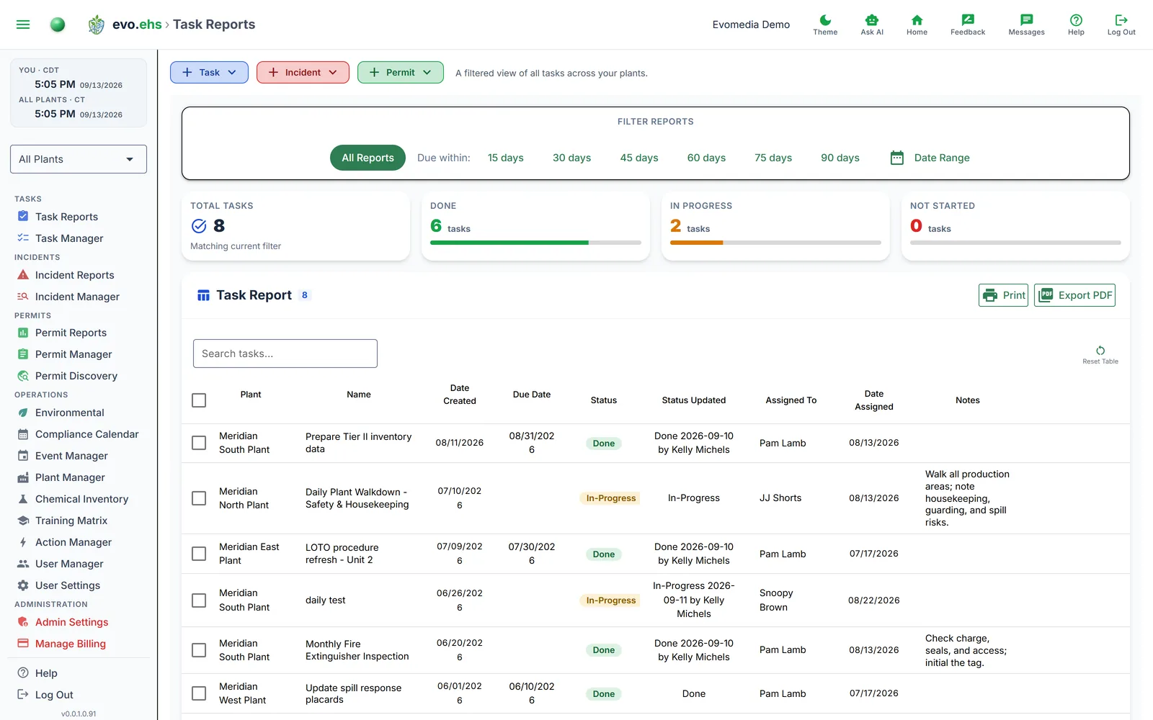1153x720 pixels.
Task: Click the green status orb icon
Action: coord(58,24)
